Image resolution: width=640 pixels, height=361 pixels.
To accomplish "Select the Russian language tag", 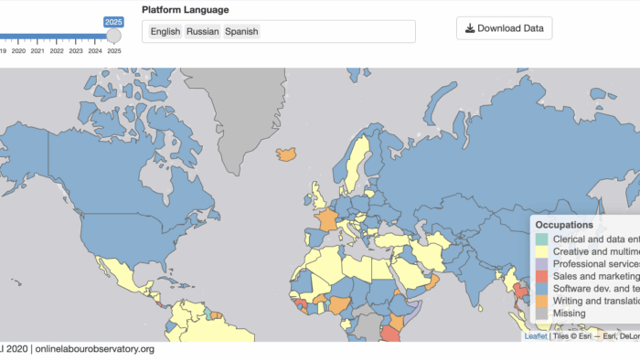I will (x=202, y=31).
